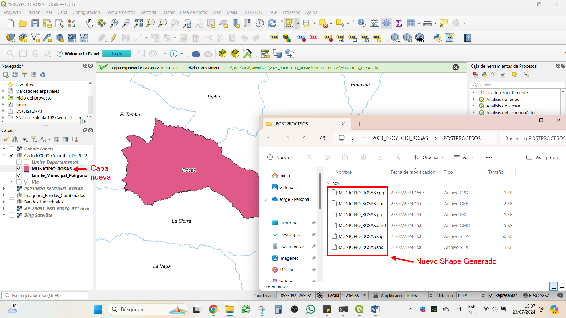
Task: Open the Identify Features tool
Action: (x=362, y=23)
